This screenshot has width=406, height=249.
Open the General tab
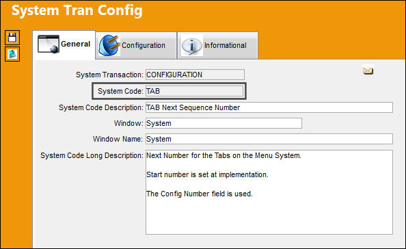click(64, 44)
